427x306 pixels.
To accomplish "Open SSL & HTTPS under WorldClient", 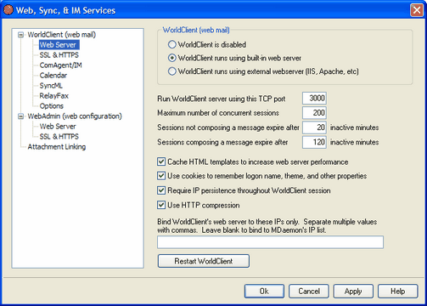I will click(x=59, y=55).
